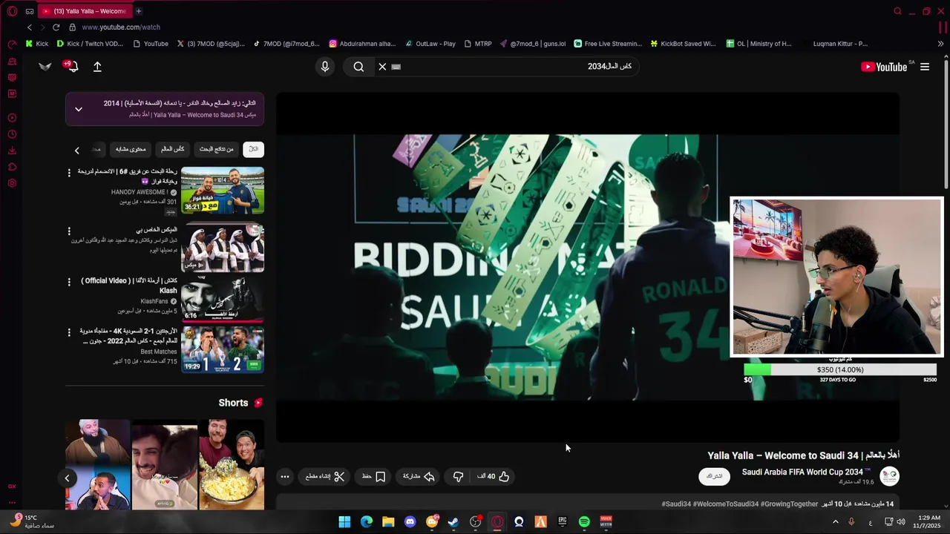The width and height of the screenshot is (950, 534).
Task: Open Saudi Arabia FIFA World Cup 2034 channel
Action: pos(802,472)
